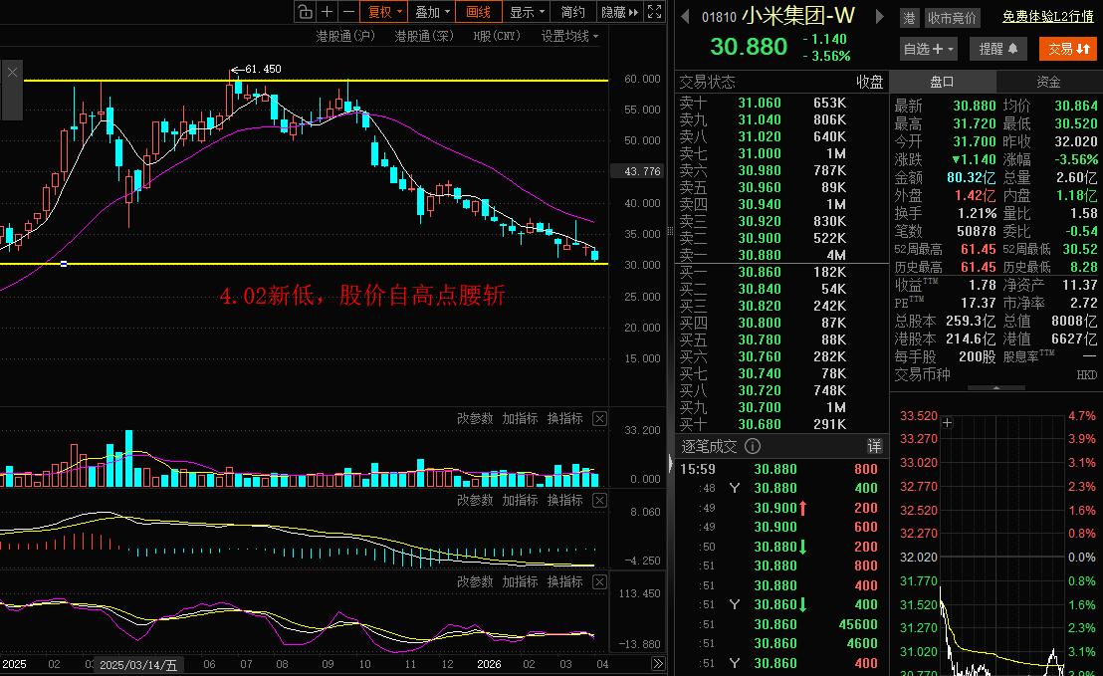Switch to 盘口 tab
The height and width of the screenshot is (676, 1103).
[942, 82]
